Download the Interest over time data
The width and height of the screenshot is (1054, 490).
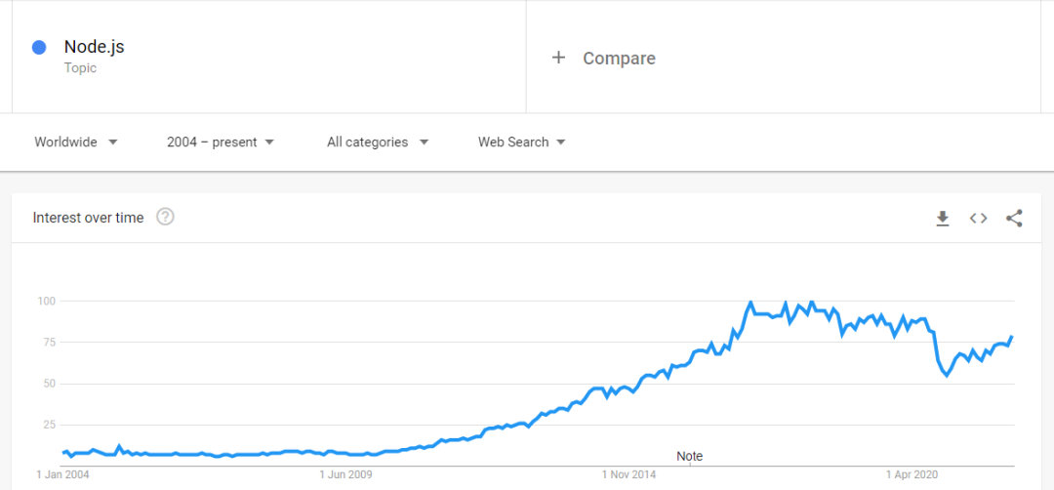click(943, 219)
